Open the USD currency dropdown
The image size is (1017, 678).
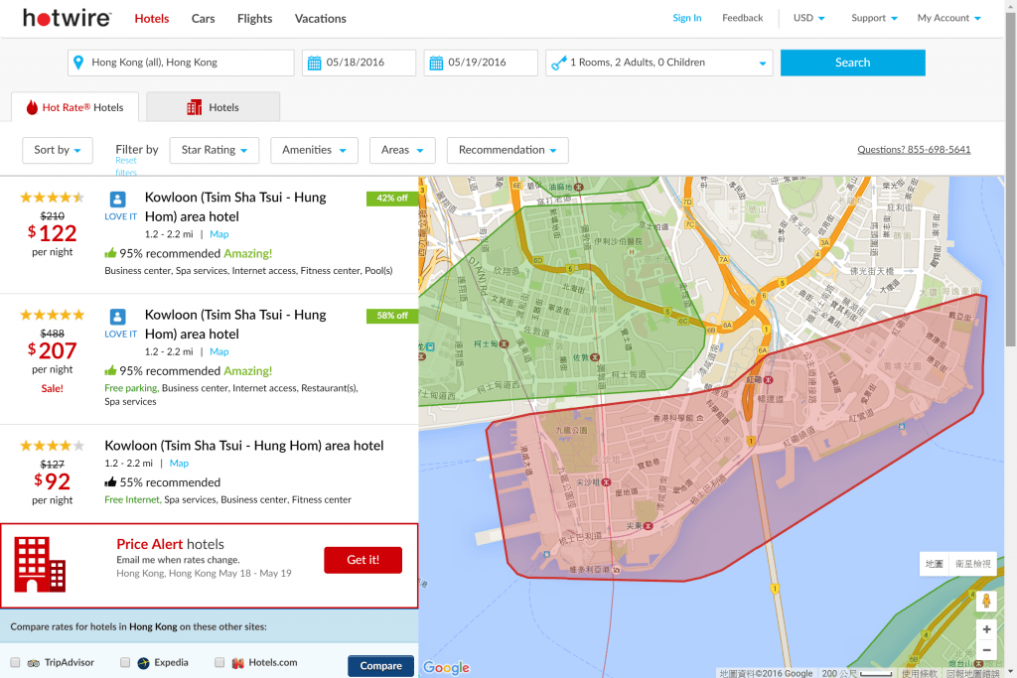808,18
